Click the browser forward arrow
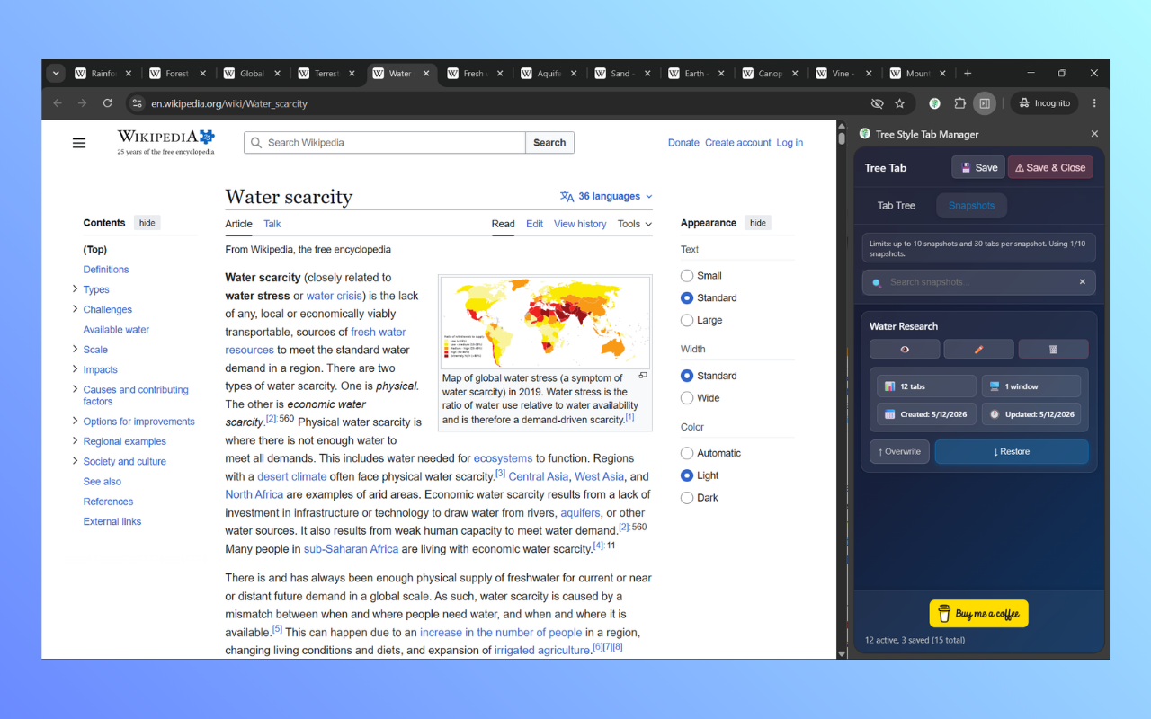This screenshot has width=1151, height=719. (82, 103)
